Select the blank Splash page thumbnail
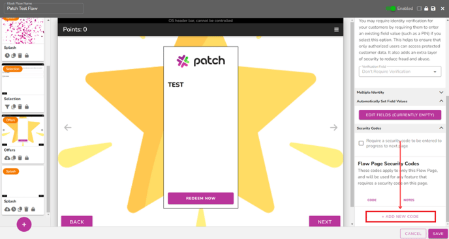 [23, 182]
